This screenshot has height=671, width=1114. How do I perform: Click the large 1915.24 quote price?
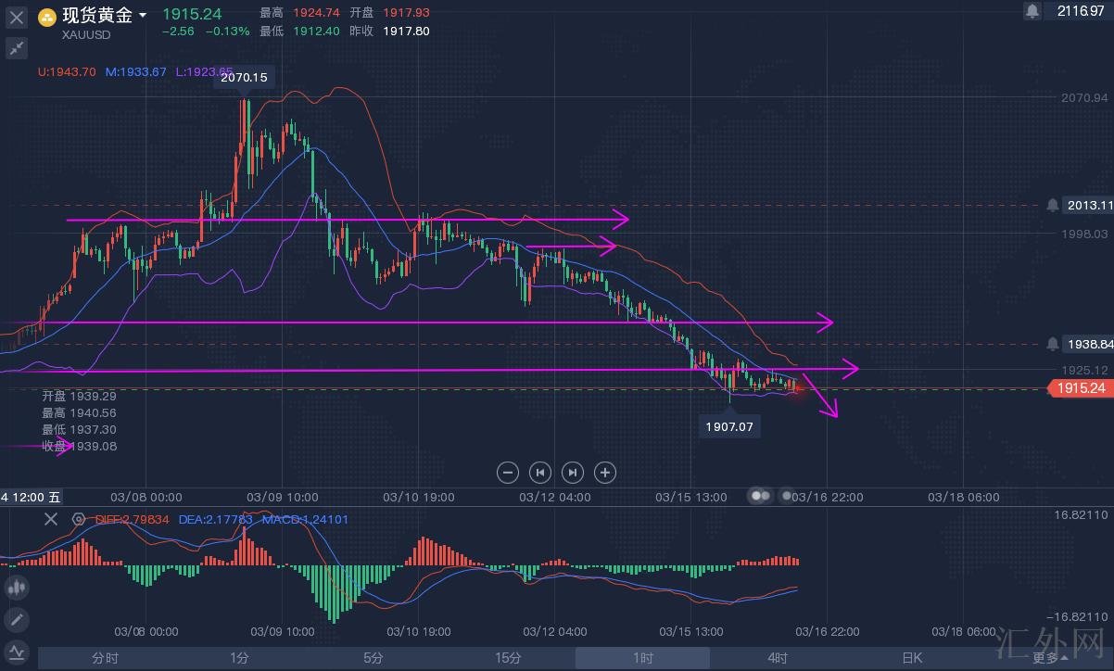(192, 14)
